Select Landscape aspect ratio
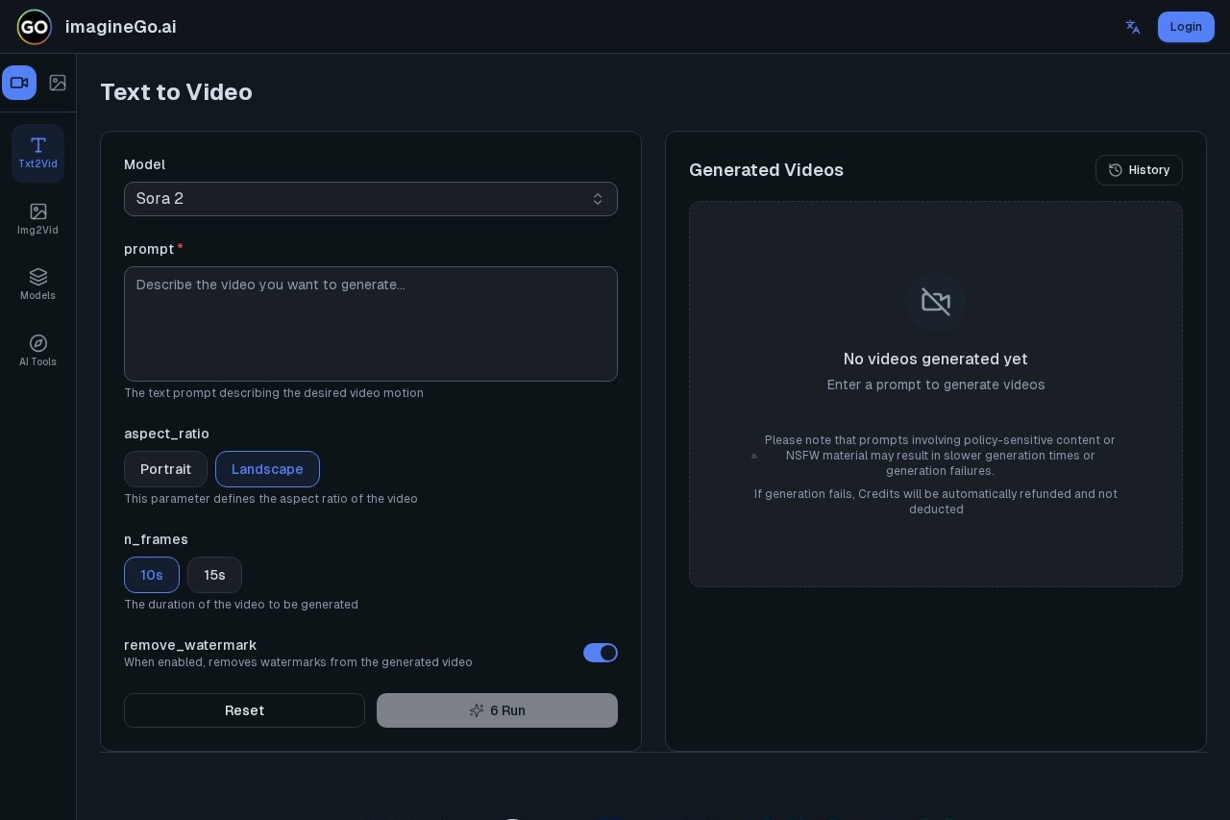Viewport: 1230px width, 820px height. tap(267, 469)
